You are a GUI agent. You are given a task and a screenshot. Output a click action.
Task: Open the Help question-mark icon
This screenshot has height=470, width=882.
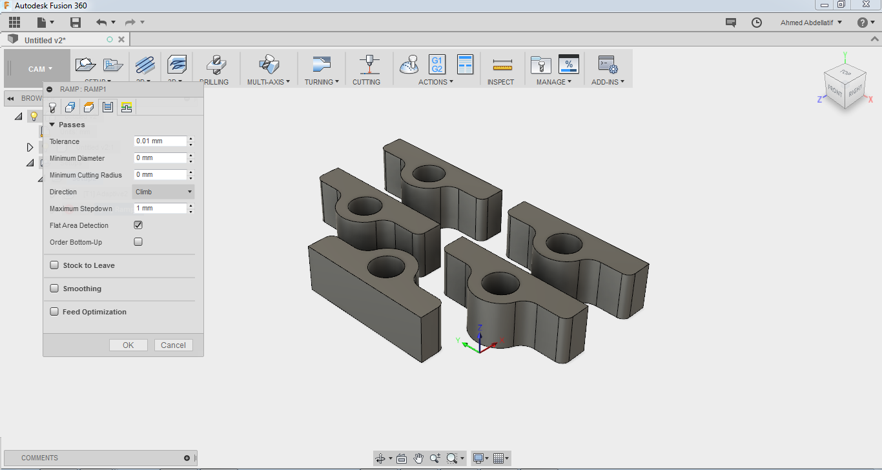point(863,23)
